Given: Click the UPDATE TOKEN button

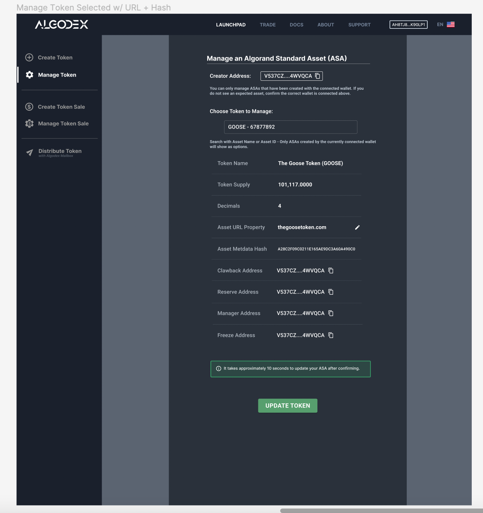Looking at the screenshot, I should [287, 406].
